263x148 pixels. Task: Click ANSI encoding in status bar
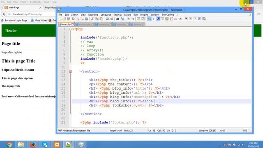(222, 131)
